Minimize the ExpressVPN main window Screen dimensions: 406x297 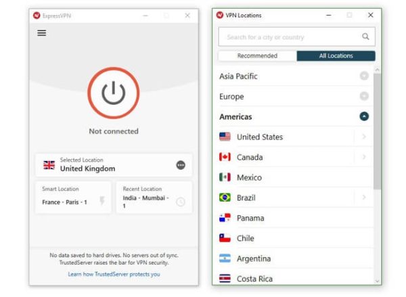pyautogui.click(x=145, y=16)
